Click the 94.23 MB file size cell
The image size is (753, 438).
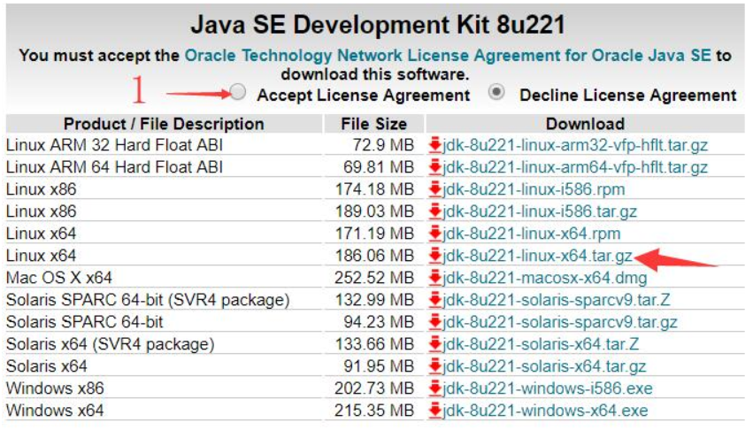click(x=379, y=322)
